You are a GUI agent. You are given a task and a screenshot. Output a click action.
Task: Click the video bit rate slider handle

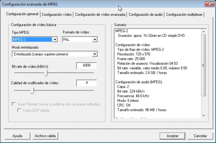(x=46, y=73)
